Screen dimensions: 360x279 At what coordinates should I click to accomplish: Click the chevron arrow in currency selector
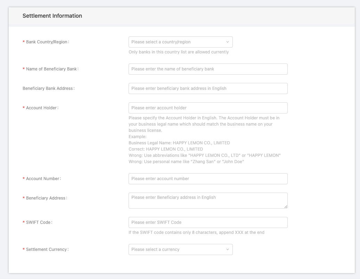228,250
